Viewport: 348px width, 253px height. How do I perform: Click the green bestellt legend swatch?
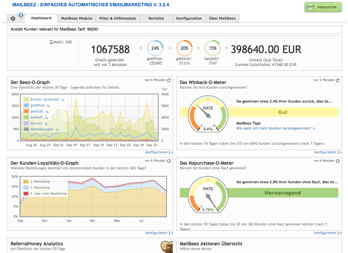[x=26, y=117]
